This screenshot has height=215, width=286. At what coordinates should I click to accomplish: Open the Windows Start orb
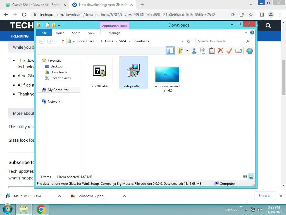coord(8,209)
